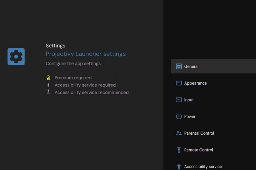
Task: Click the 'Configure the app settings.' description
Action: (74, 64)
